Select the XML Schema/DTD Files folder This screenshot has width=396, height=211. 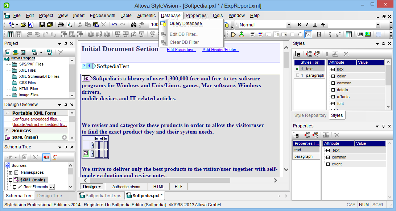pyautogui.click(x=39, y=76)
